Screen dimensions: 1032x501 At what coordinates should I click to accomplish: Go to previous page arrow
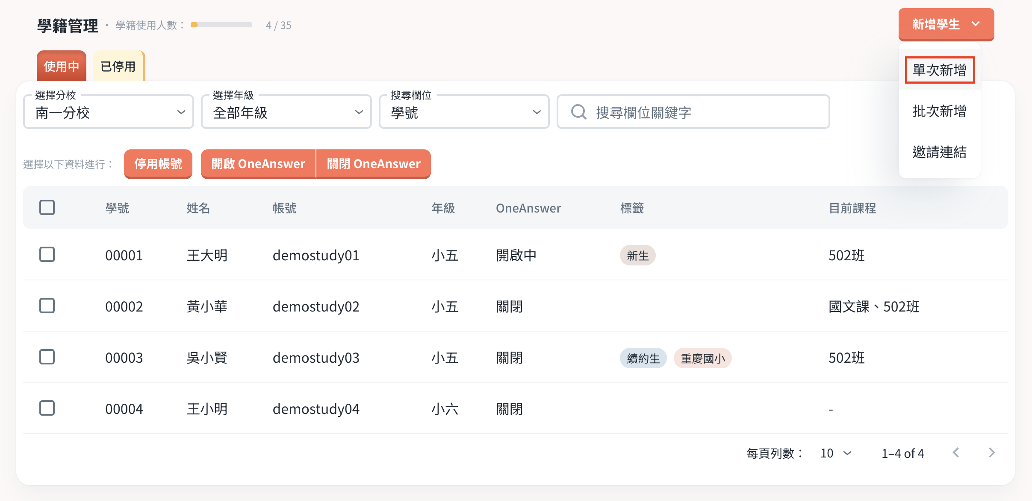[x=956, y=452]
